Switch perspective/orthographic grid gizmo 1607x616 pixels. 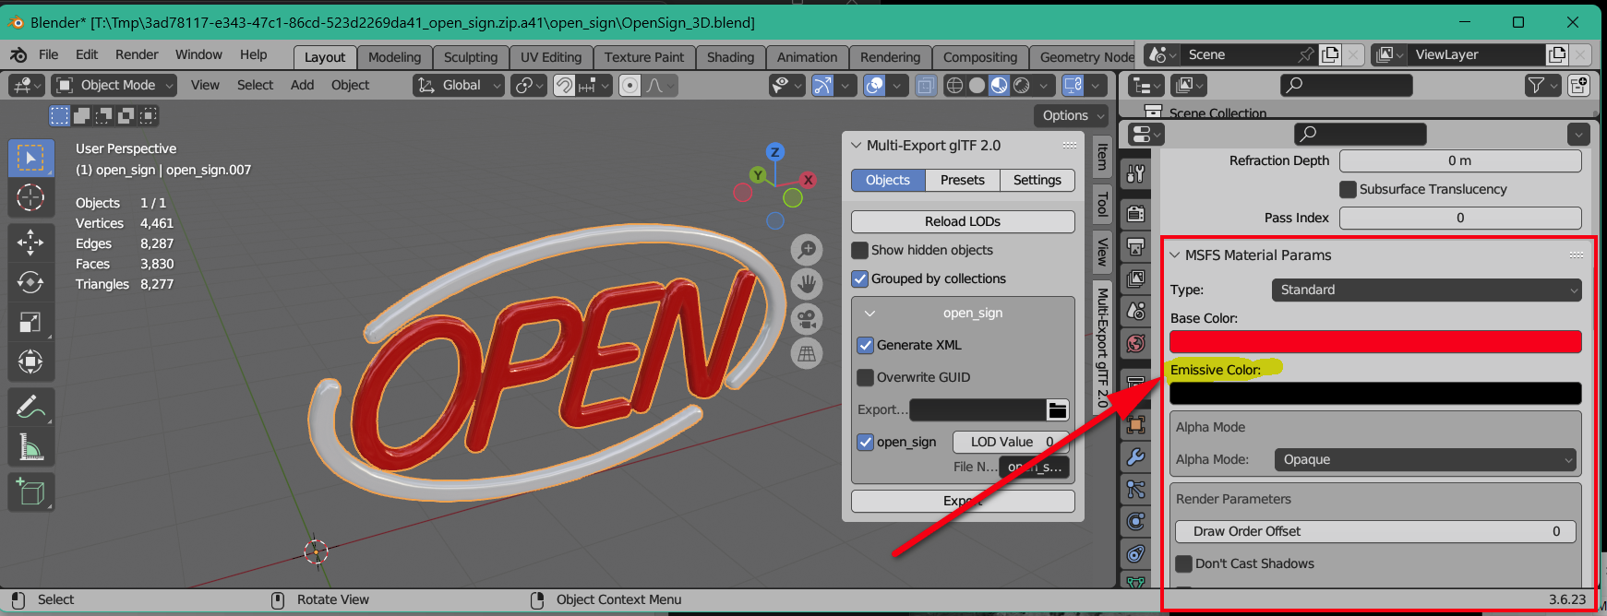[x=807, y=353]
